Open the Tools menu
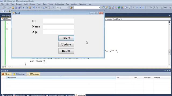Screen dimensions: 172x96 click(51, 4)
